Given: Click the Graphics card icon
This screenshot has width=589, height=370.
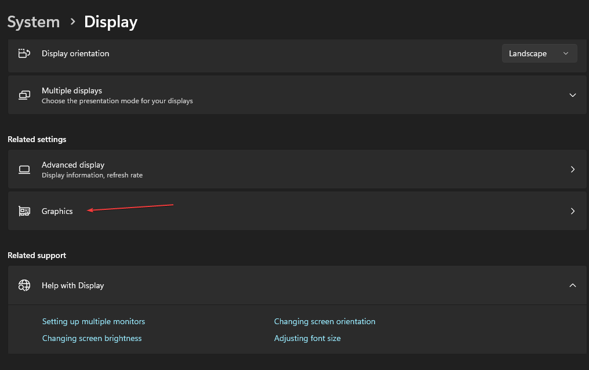Looking at the screenshot, I should [24, 211].
